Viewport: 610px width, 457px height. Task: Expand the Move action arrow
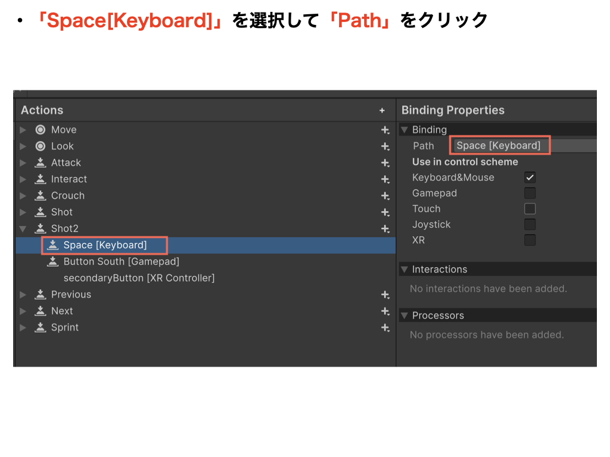23,130
